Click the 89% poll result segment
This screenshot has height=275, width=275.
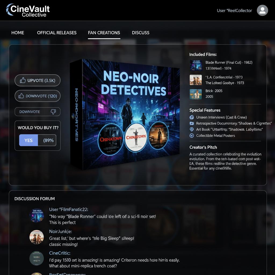[x=47, y=140]
